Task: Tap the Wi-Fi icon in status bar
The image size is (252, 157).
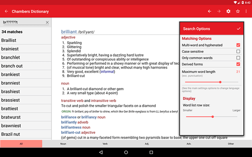Action: pyautogui.click(x=235, y=2)
